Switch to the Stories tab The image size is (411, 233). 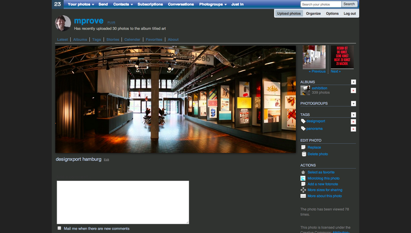pyautogui.click(x=113, y=40)
